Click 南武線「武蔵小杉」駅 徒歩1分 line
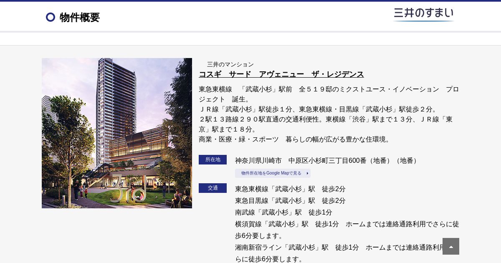 point(283,212)
